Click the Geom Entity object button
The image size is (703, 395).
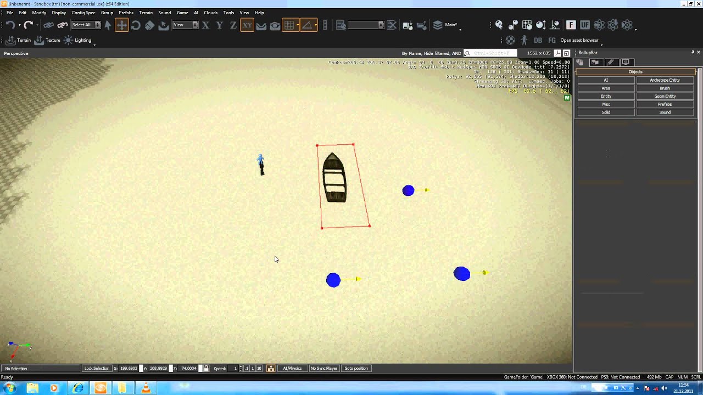pyautogui.click(x=665, y=96)
